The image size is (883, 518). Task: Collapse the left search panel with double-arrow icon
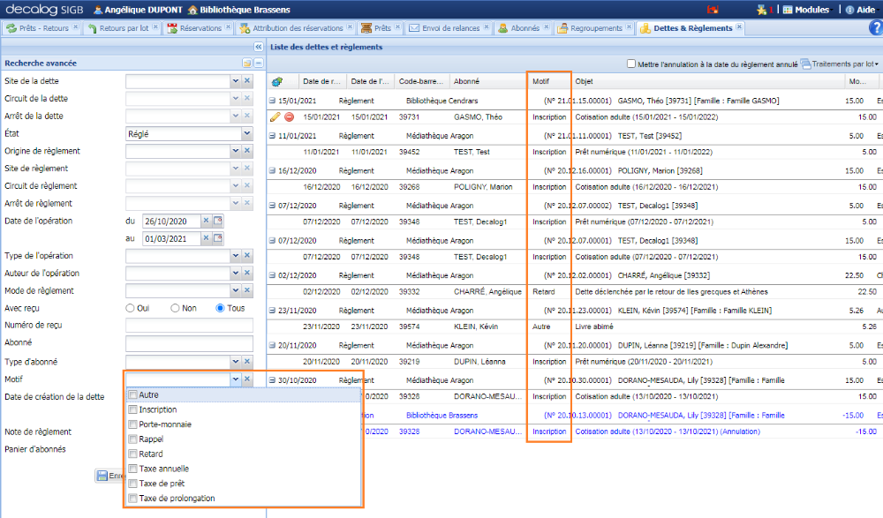(258, 47)
